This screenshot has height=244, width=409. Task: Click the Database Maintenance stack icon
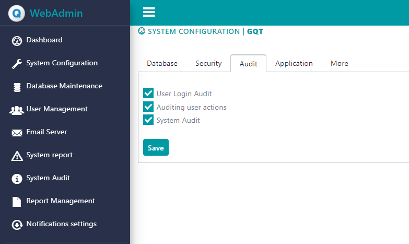[x=17, y=87]
